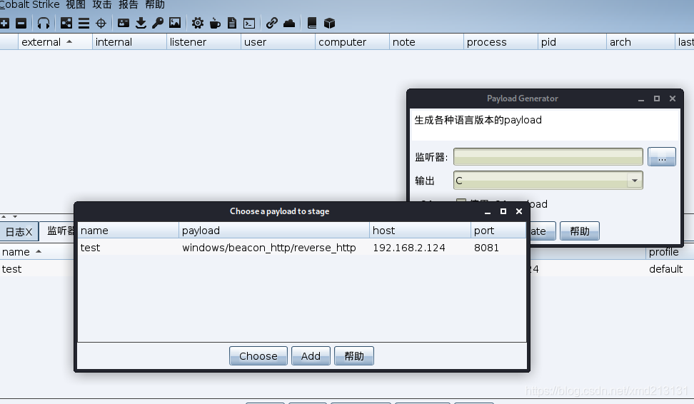Open the 帮助 menu in menu bar
This screenshot has width=694, height=404.
(x=155, y=5)
